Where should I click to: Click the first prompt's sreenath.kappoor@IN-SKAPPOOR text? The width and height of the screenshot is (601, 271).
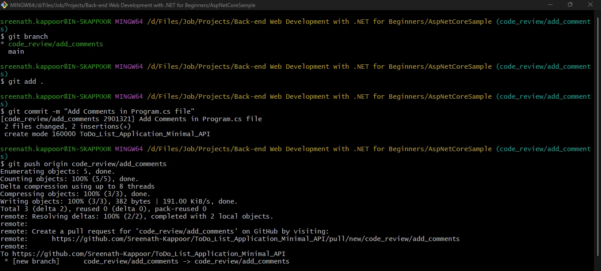(55, 22)
